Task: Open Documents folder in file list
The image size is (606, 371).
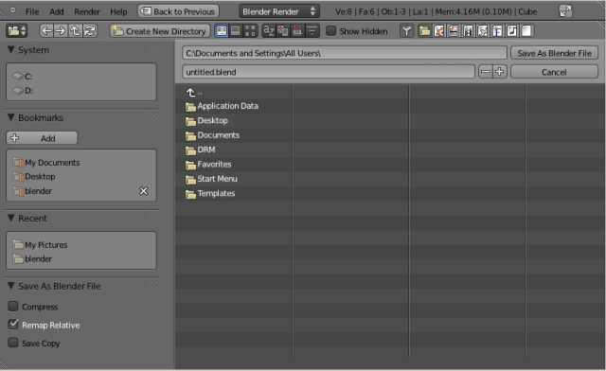Action: point(212,135)
